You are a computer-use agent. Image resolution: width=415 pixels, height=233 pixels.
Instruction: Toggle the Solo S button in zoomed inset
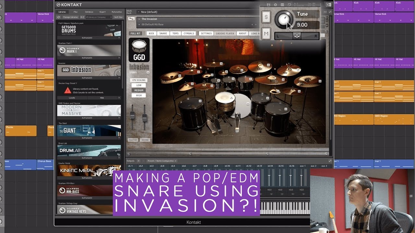coord(266,17)
